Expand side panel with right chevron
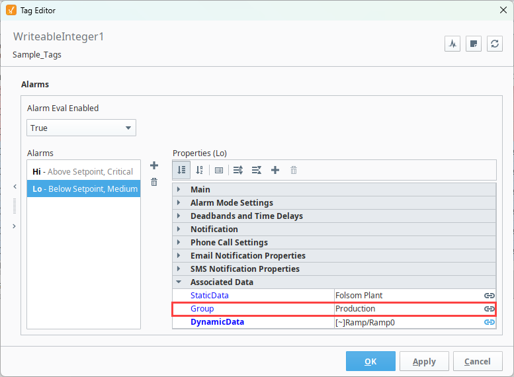This screenshot has width=514, height=377. coord(14,226)
